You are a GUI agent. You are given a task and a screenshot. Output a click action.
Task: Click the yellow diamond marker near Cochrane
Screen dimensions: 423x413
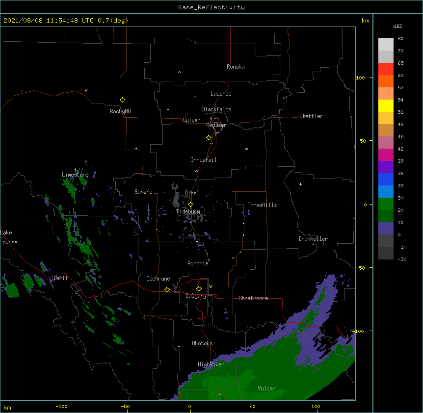[167, 289]
